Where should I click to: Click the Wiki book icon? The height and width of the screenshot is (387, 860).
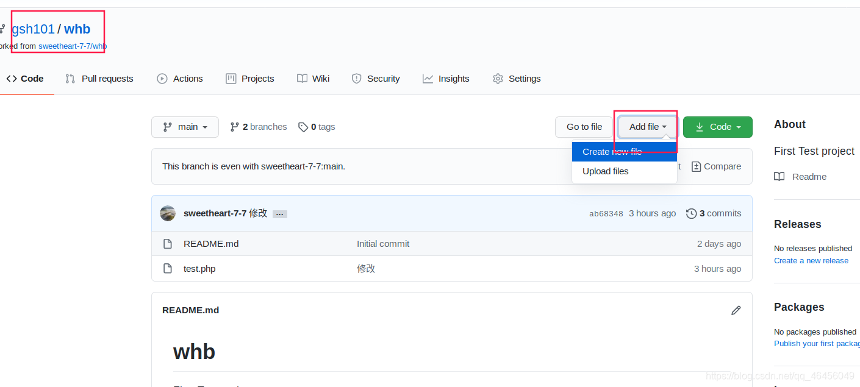(x=302, y=79)
